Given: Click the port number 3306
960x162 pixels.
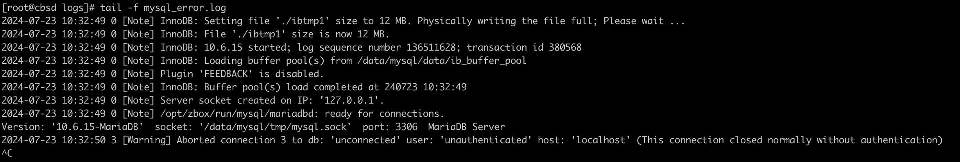Looking at the screenshot, I should pos(406,127).
